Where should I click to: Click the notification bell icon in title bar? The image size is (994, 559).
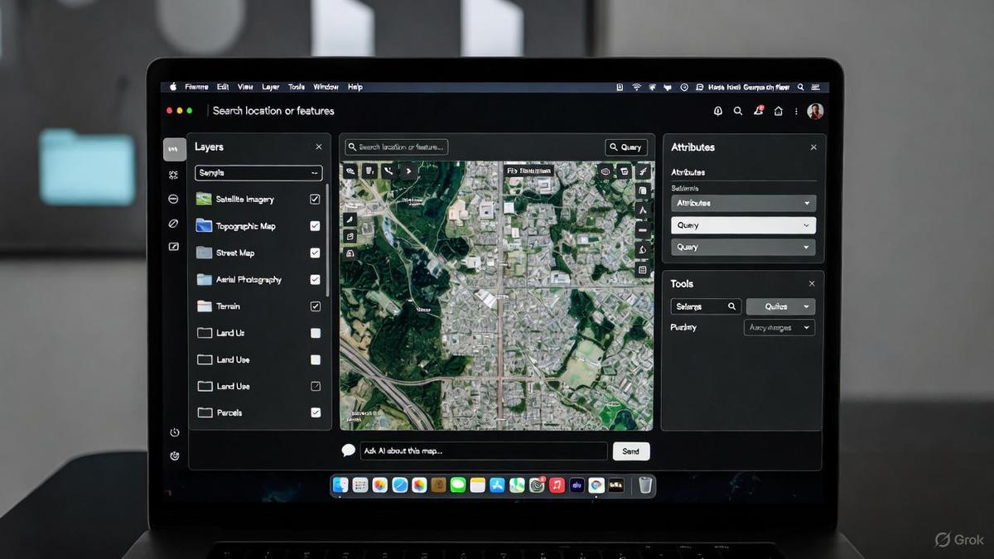[x=717, y=111]
